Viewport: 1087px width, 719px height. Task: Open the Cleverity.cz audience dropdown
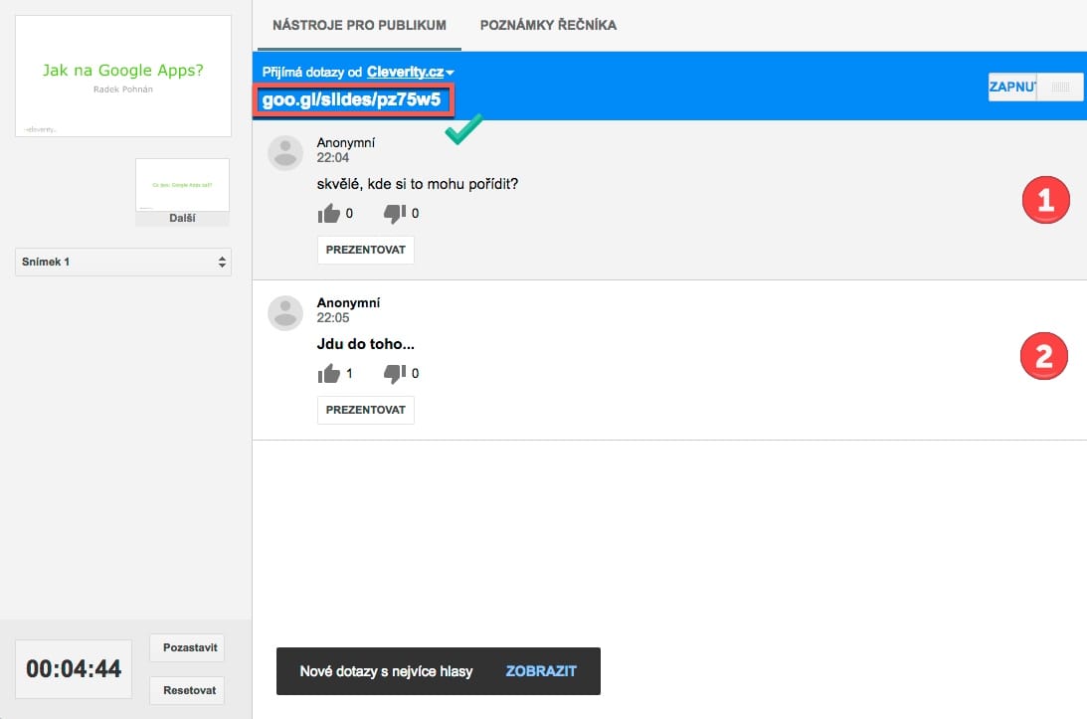pyautogui.click(x=410, y=72)
